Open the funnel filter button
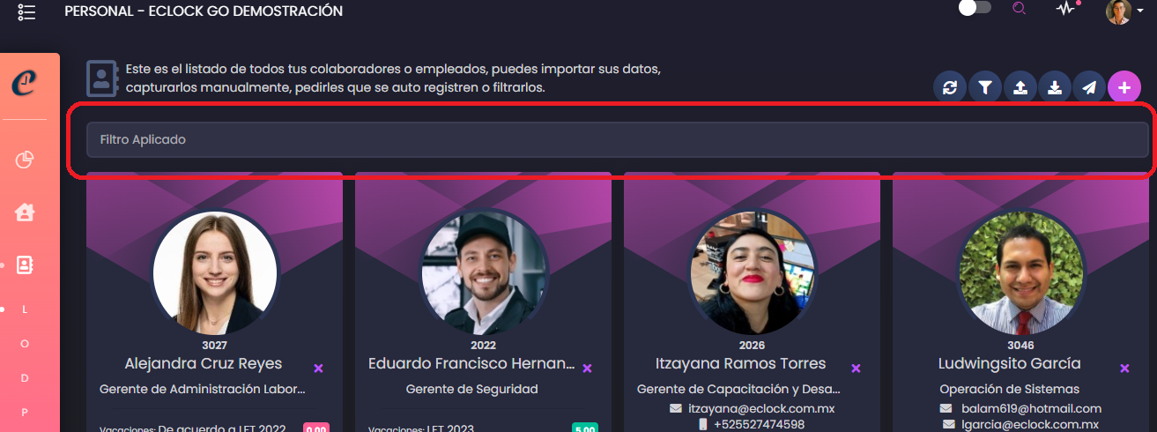 click(985, 87)
